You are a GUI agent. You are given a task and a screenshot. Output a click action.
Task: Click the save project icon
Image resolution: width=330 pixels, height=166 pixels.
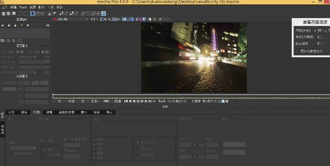point(14,14)
